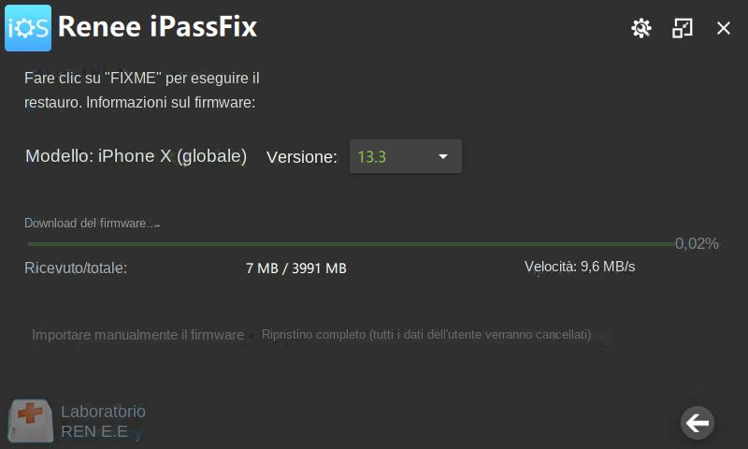The height and width of the screenshot is (449, 748).
Task: Click the firmware download progress bar
Action: pos(352,244)
